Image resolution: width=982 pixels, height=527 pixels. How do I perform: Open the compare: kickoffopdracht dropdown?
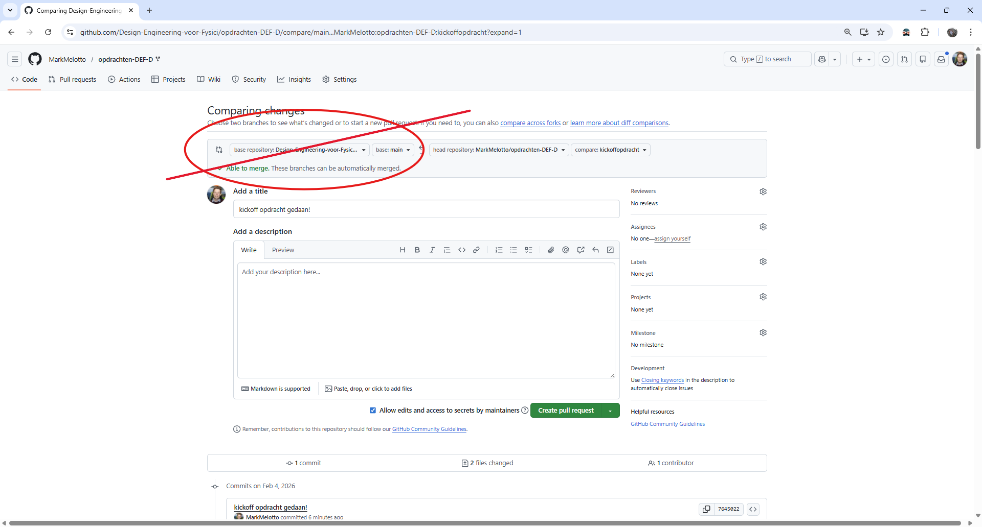611,150
